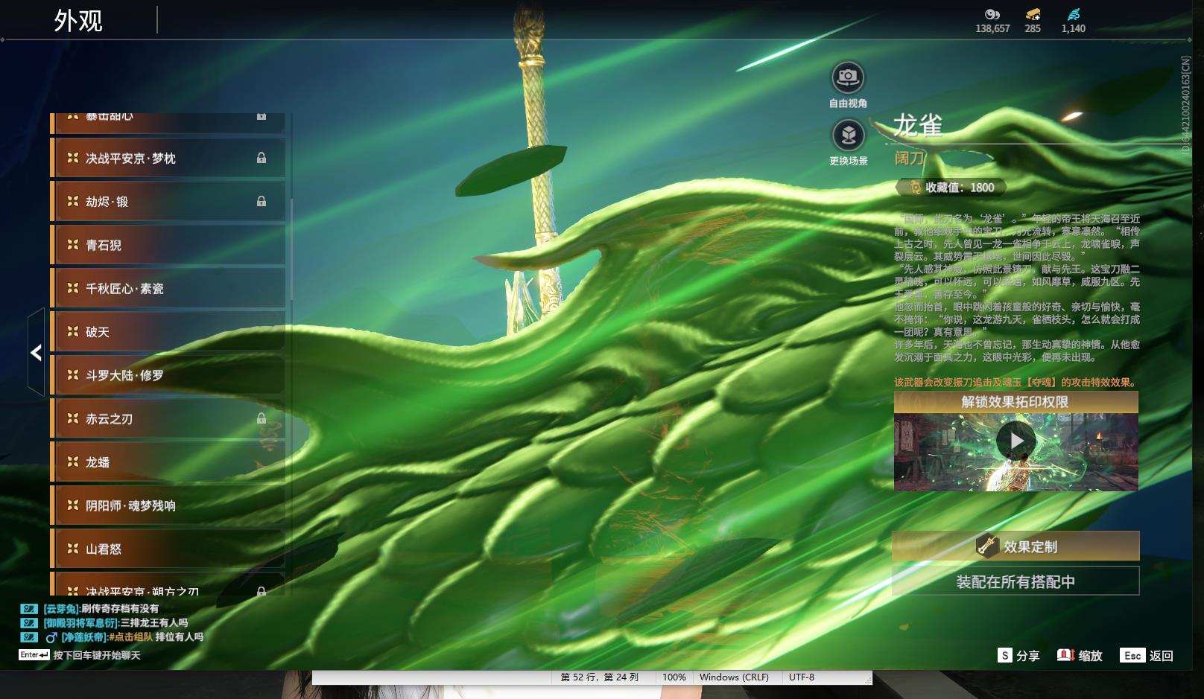Click the silver coin currency icon
The image size is (1204, 699).
coord(992,14)
